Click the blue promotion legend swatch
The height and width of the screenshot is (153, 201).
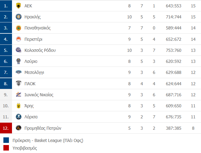tap(6, 140)
